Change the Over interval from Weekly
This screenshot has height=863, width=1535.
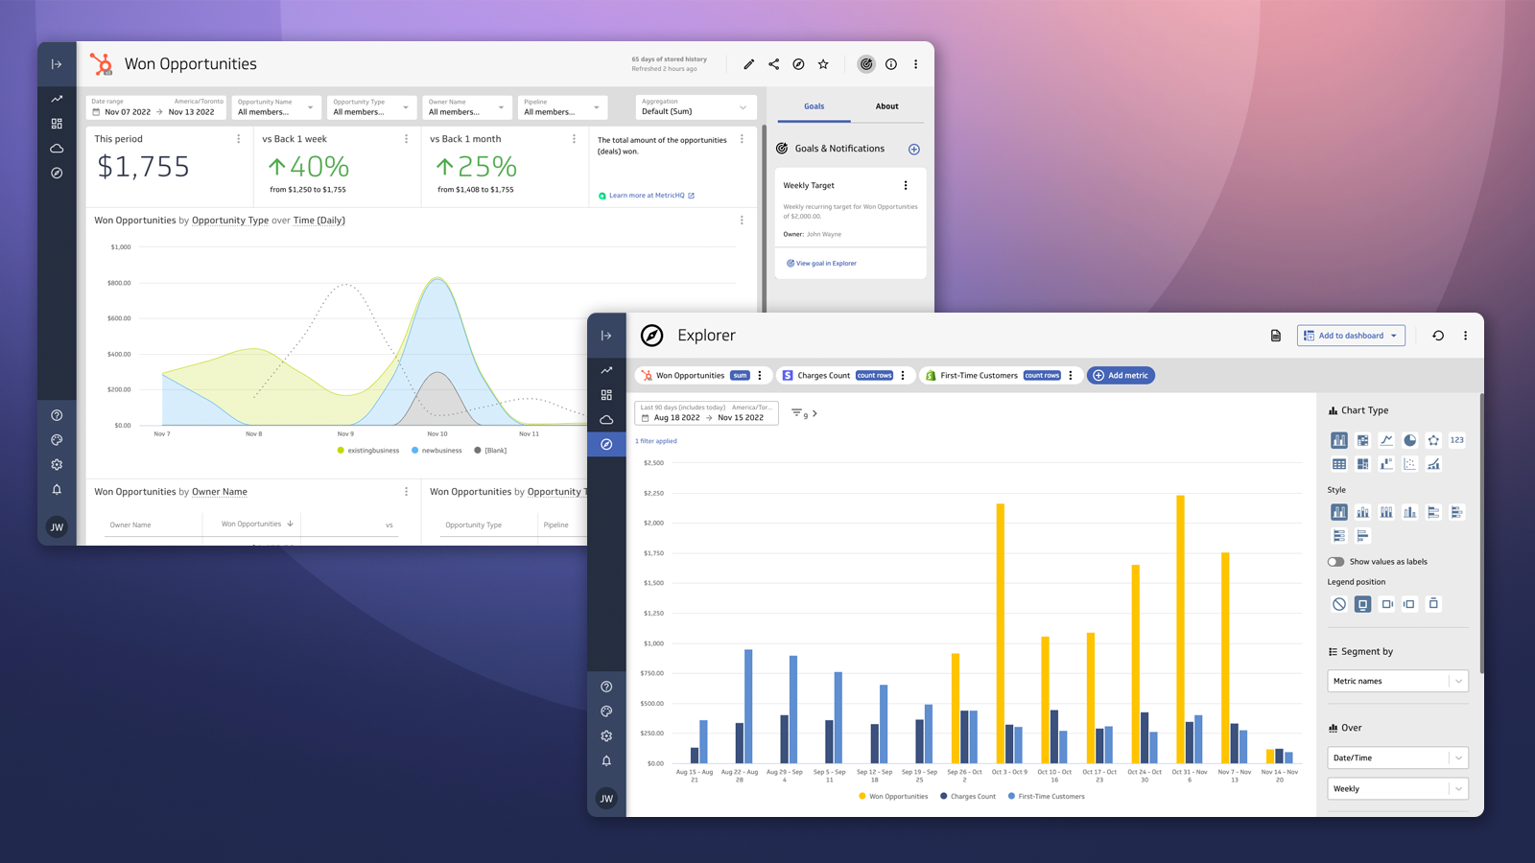coord(1397,788)
